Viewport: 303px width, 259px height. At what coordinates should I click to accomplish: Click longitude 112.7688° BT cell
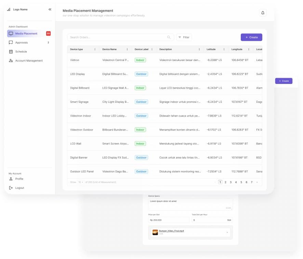tap(239, 172)
